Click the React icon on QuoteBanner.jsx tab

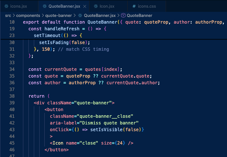45,6
